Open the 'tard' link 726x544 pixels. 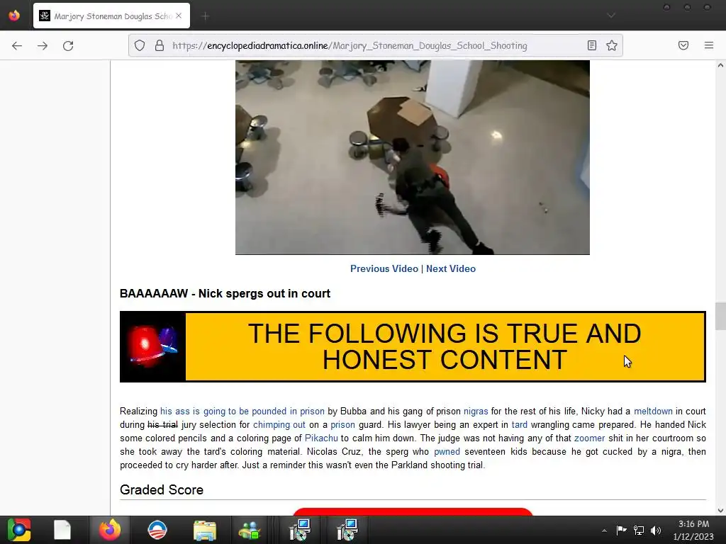click(520, 425)
